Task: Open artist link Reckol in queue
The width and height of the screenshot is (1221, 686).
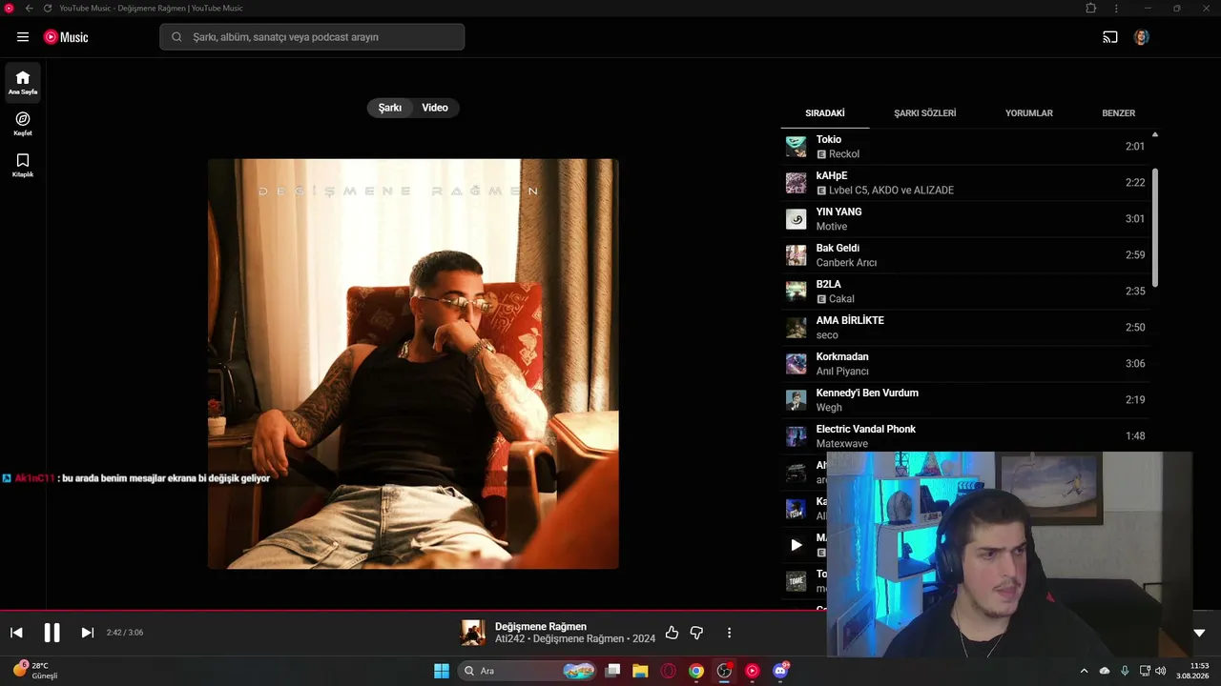Action: [x=844, y=154]
